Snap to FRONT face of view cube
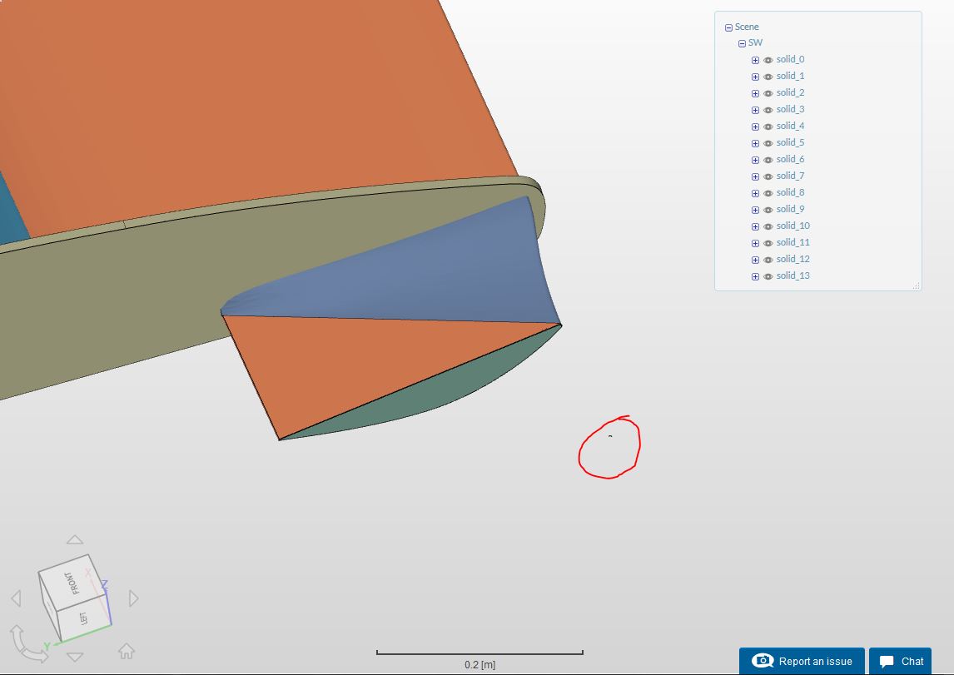This screenshot has width=954, height=675. click(x=73, y=582)
